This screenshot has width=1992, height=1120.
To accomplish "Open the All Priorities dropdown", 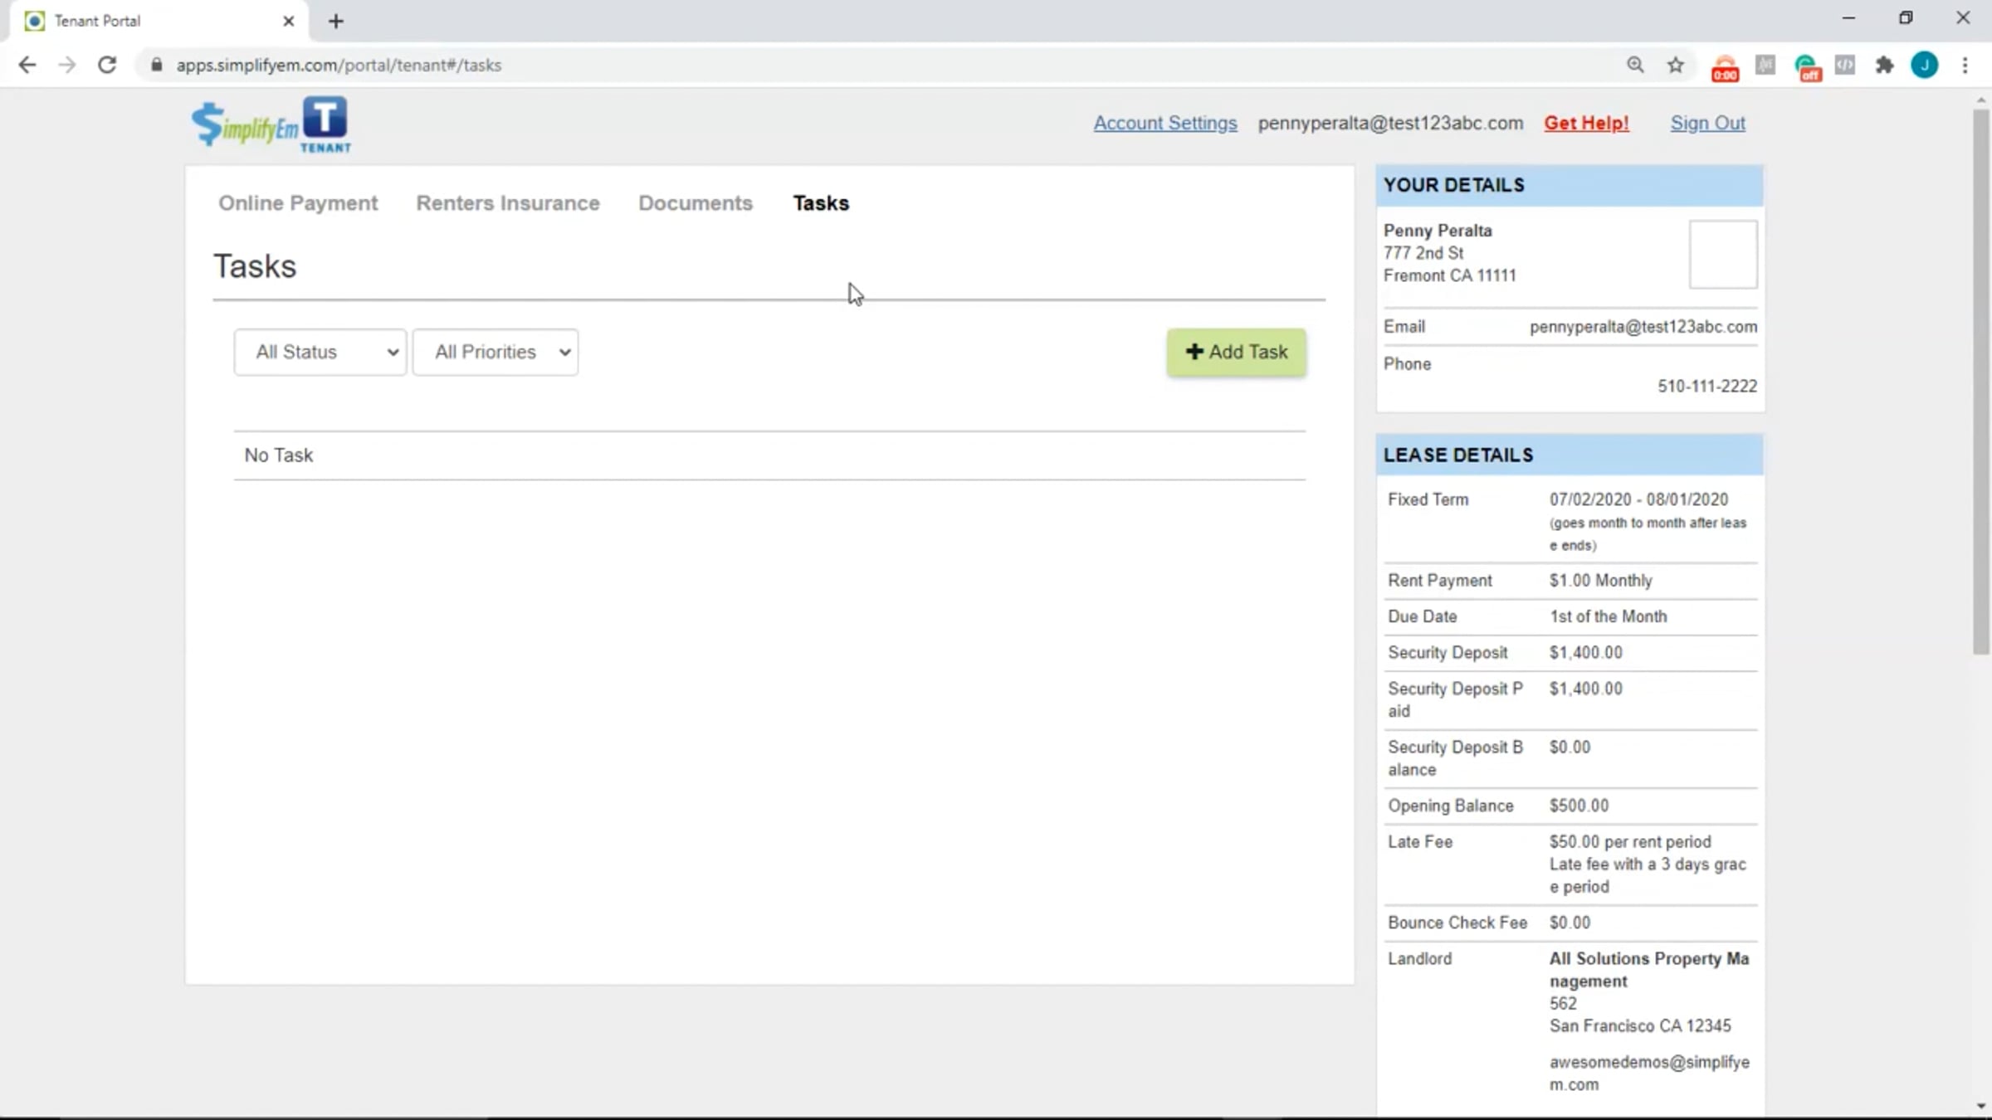I will point(496,352).
